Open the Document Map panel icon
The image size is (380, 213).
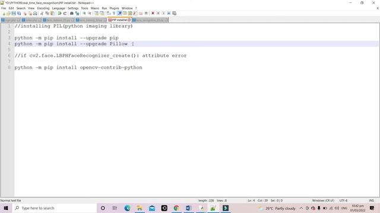tap(130, 13)
